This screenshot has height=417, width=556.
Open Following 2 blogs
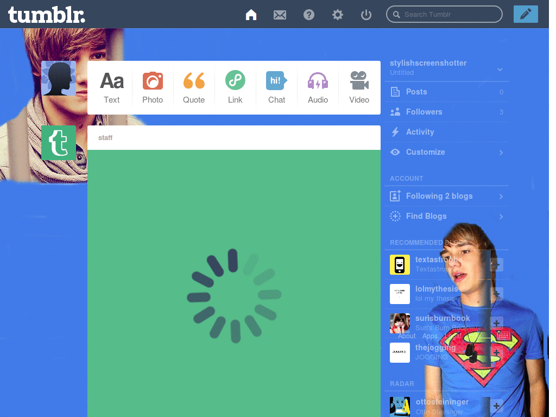(x=446, y=196)
